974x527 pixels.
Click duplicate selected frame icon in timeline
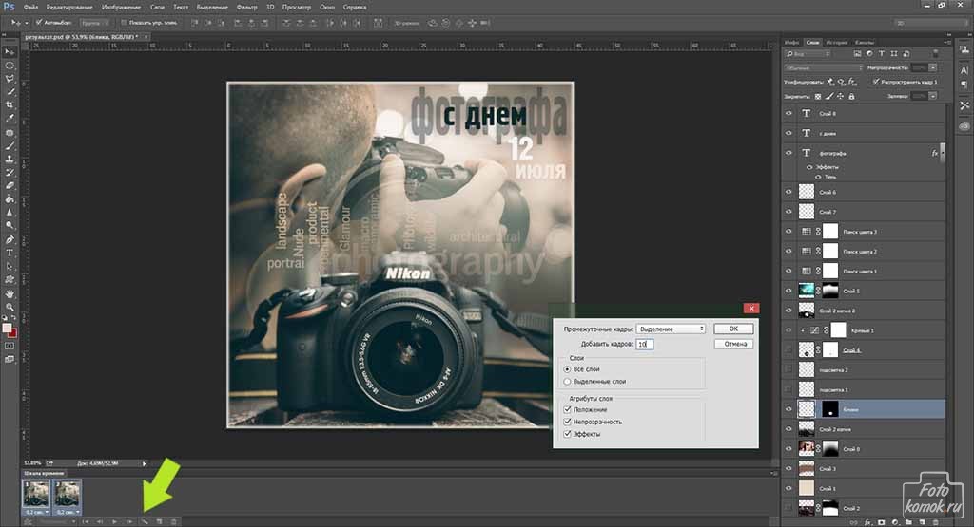[159, 521]
